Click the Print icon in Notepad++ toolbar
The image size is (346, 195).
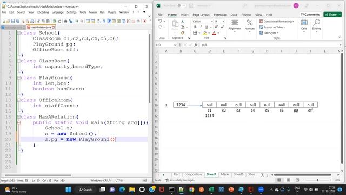coord(32,21)
